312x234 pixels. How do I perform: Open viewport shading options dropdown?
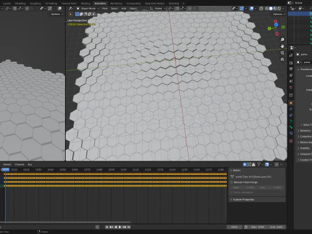(x=283, y=8)
